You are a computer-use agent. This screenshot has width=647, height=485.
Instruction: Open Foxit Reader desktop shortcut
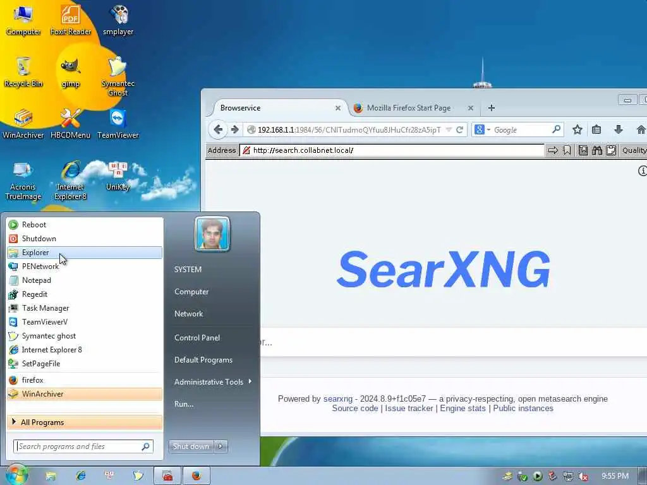(71, 21)
